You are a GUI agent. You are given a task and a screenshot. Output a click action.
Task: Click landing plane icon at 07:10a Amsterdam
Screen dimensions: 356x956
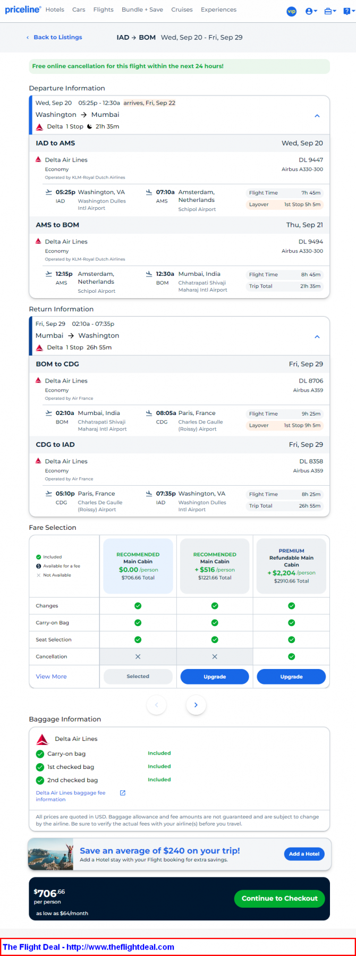click(x=149, y=192)
